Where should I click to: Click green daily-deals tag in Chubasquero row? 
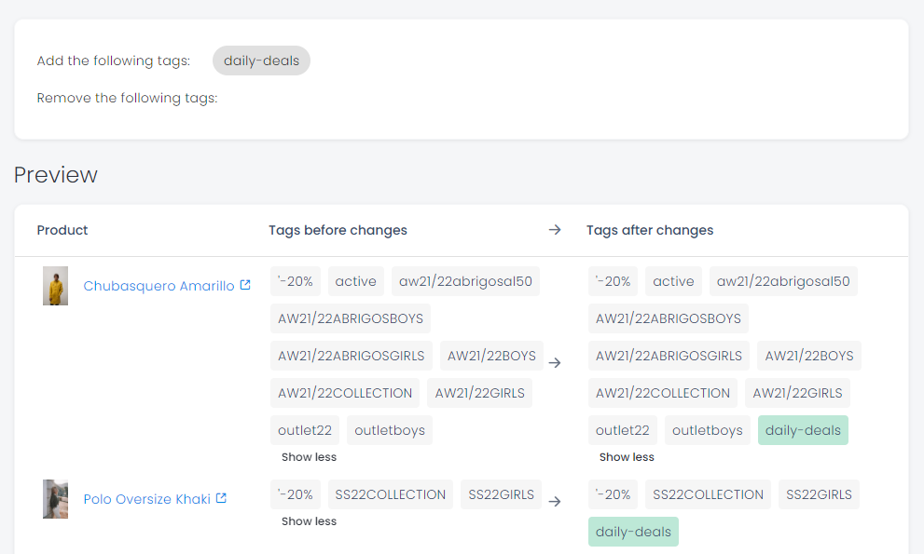(x=803, y=430)
